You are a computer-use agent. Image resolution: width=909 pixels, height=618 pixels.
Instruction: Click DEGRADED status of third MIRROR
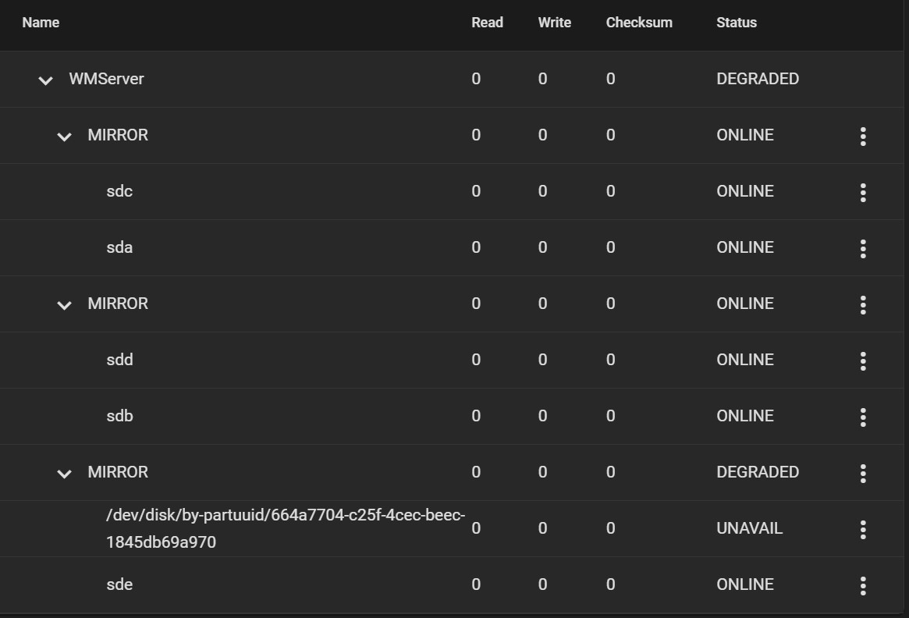758,472
